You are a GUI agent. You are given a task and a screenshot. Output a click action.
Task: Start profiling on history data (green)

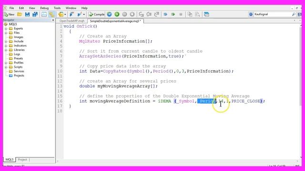(173, 14)
